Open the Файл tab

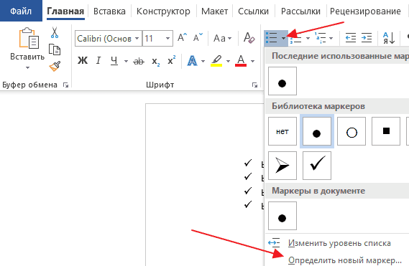click(21, 11)
